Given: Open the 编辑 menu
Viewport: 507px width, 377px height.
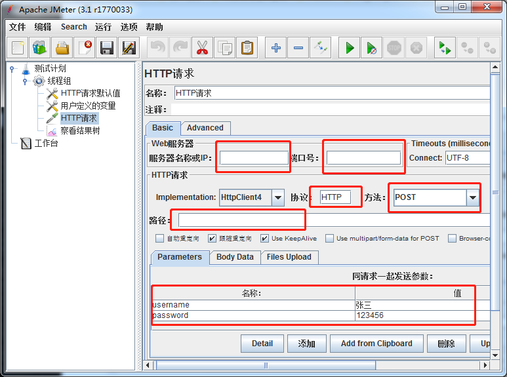Looking at the screenshot, I should pyautogui.click(x=43, y=27).
